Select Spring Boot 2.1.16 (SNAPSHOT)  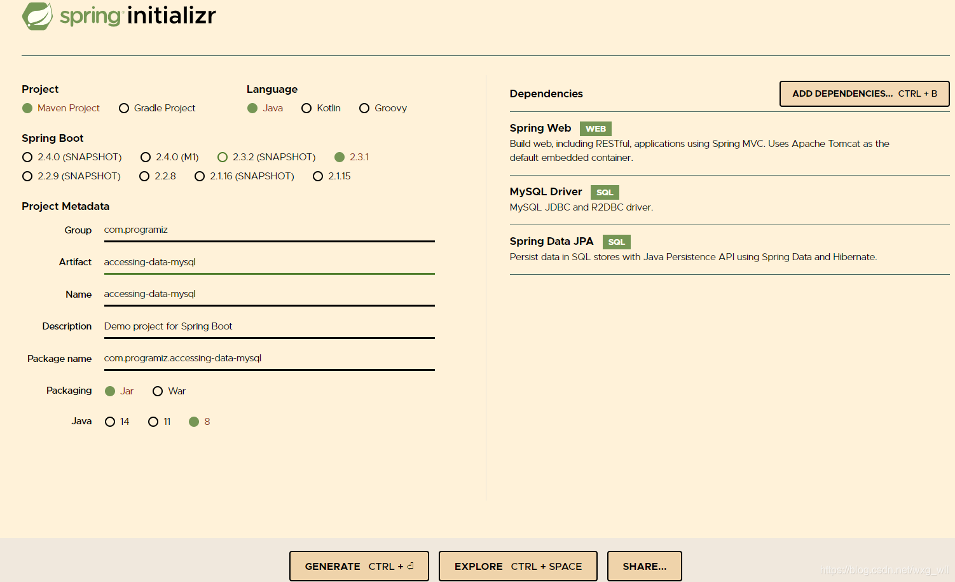pyautogui.click(x=200, y=176)
